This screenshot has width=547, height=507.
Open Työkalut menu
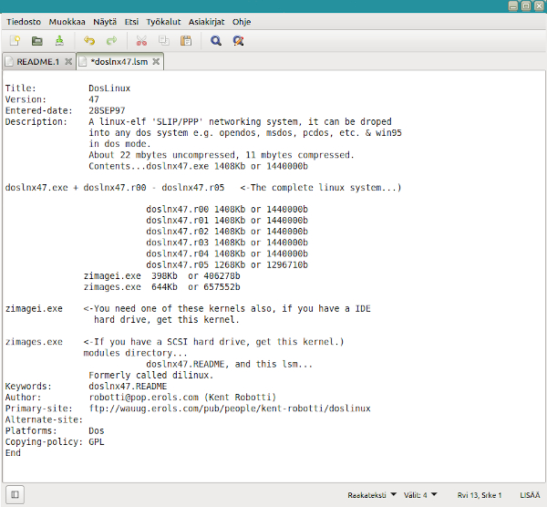(x=163, y=22)
